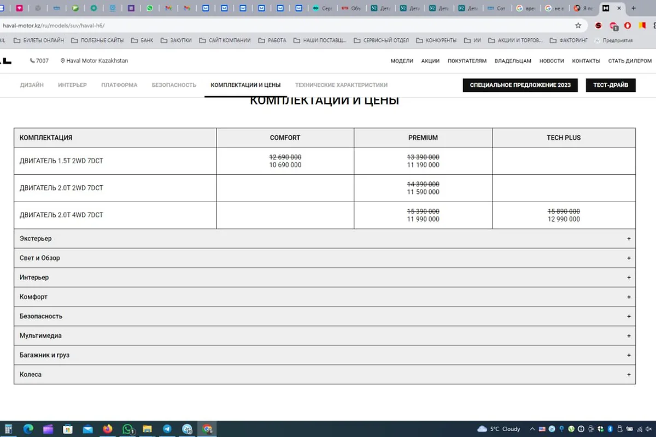Open a new browser tab
Screen dimensions: 656x437
(634, 8)
